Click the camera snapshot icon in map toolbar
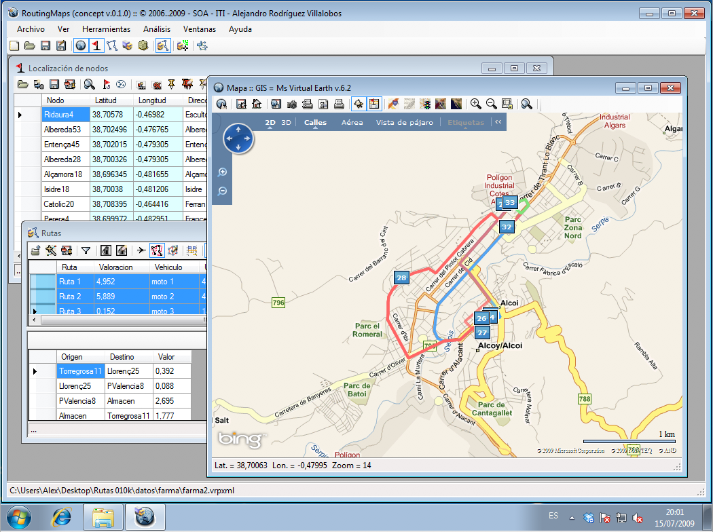The width and height of the screenshot is (713, 532). pos(292,103)
